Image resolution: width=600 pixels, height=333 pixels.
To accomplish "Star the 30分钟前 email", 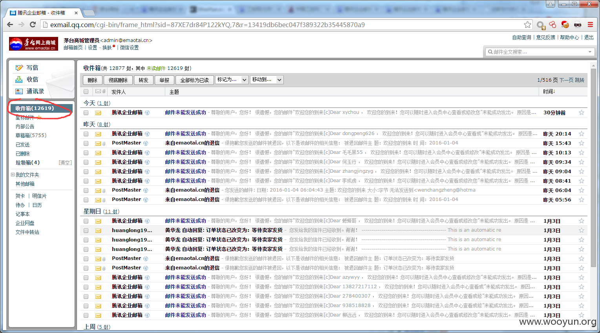I will tap(582, 113).
